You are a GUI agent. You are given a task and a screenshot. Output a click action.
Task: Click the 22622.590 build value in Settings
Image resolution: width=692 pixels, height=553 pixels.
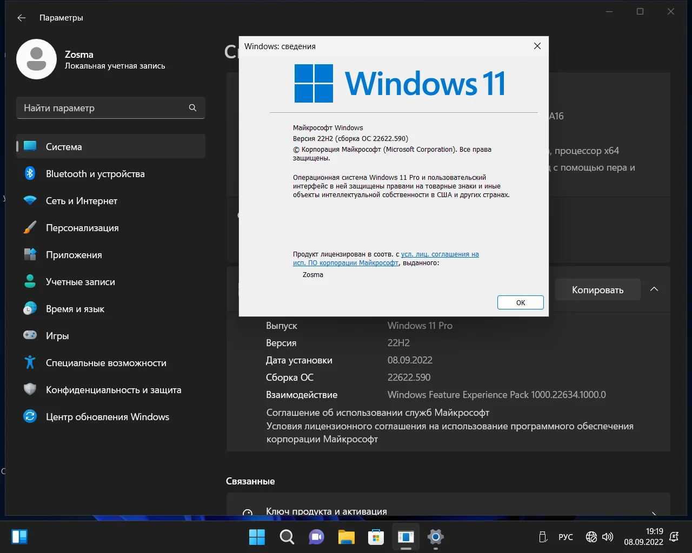coord(409,377)
